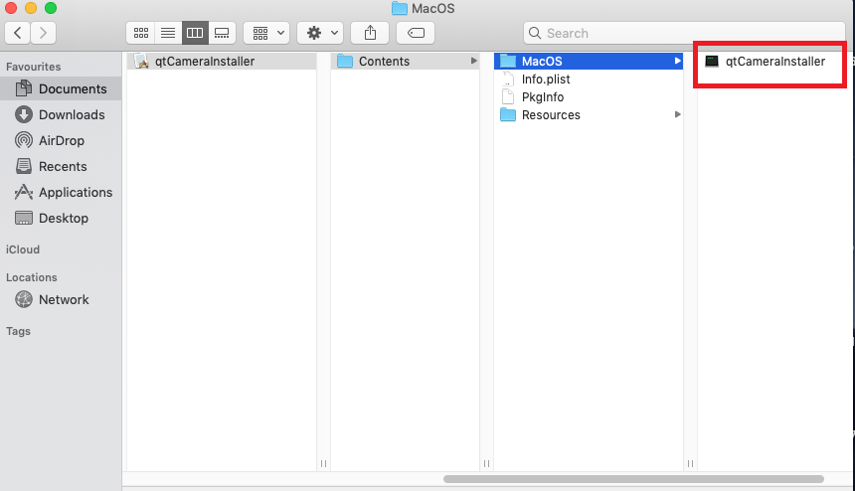Image resolution: width=855 pixels, height=491 pixels.
Task: Click the MacOS window title text
Action: (x=432, y=8)
